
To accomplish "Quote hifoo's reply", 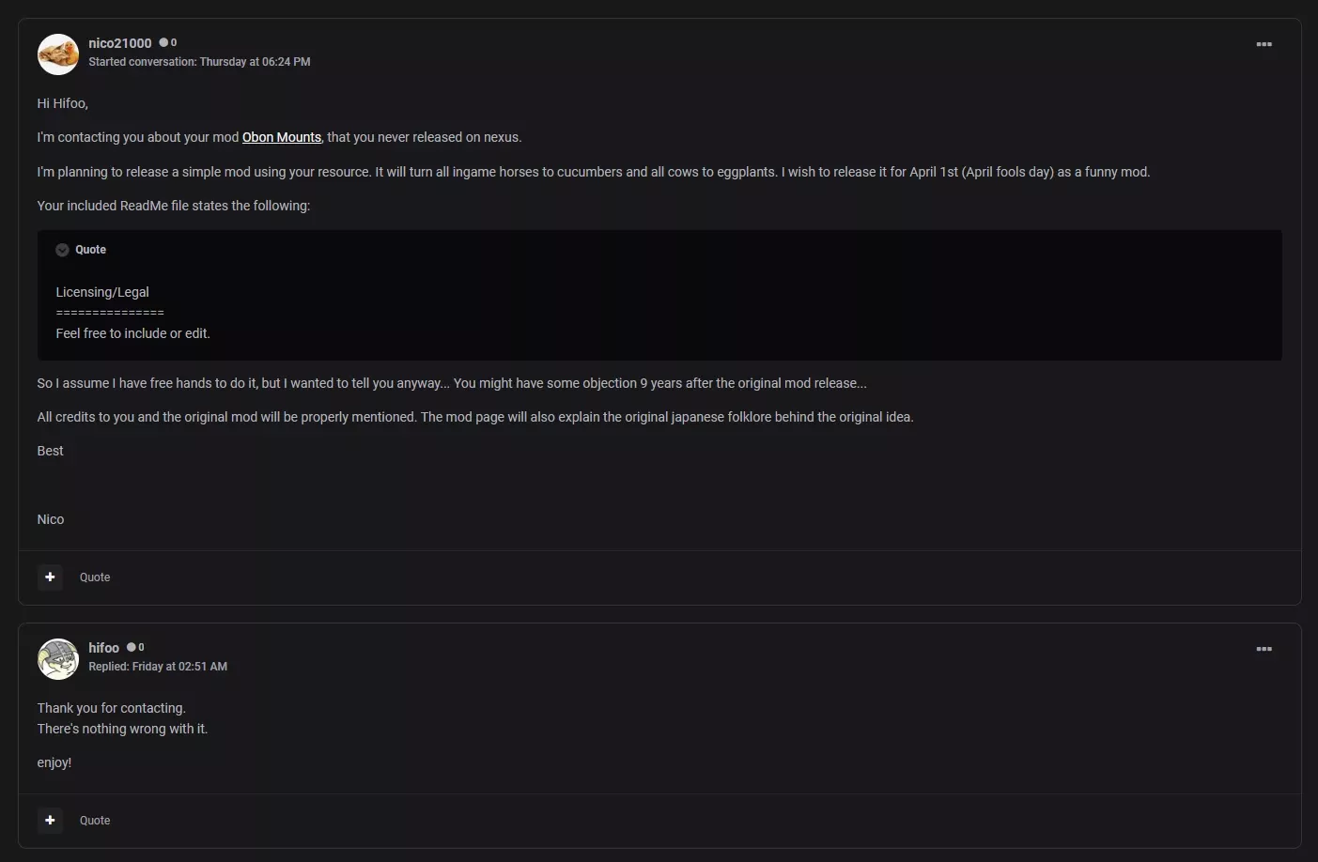I will click(95, 821).
